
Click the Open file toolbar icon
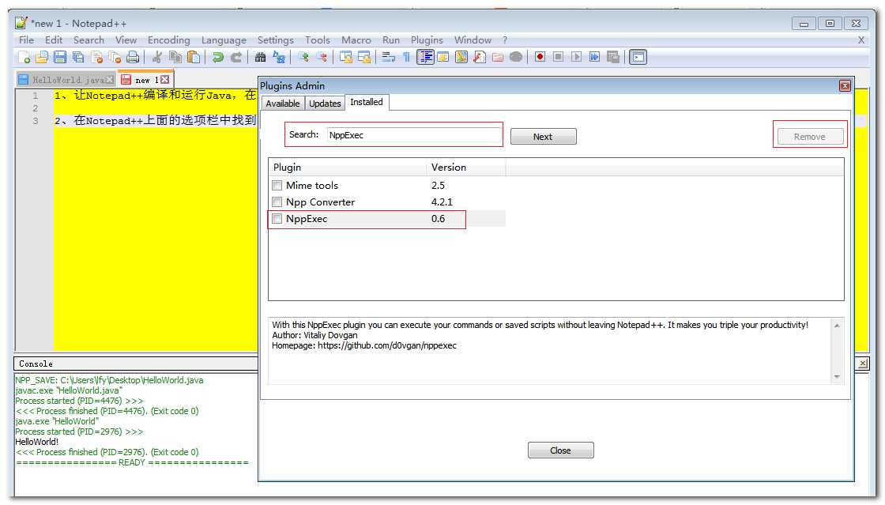42,57
